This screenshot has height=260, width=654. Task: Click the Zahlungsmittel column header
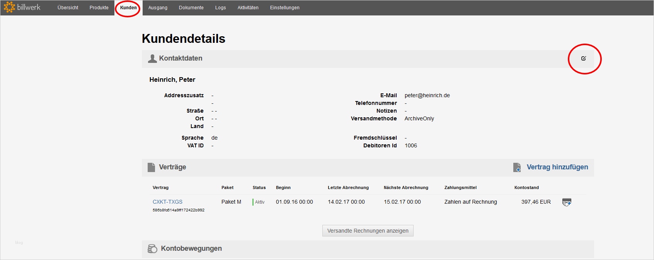[460, 187]
